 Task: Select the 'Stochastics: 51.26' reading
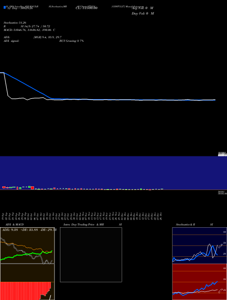coord(15,23)
